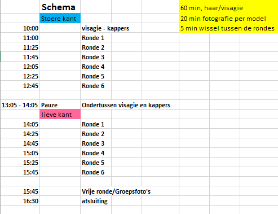Click the 5 min wissel tussen de rondes cell
The image size is (278, 214).
(228, 28)
